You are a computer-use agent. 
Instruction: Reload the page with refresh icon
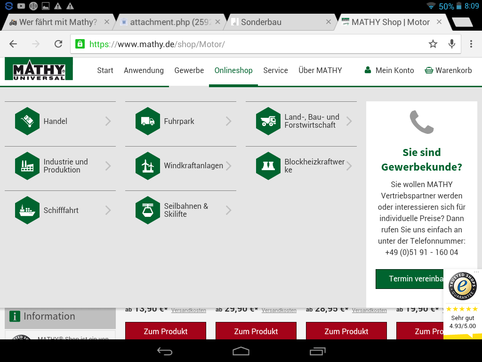tap(58, 44)
